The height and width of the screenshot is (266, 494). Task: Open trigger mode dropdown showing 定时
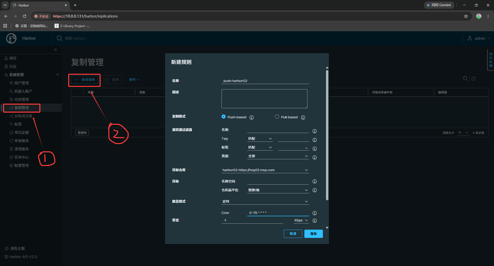pos(265,202)
